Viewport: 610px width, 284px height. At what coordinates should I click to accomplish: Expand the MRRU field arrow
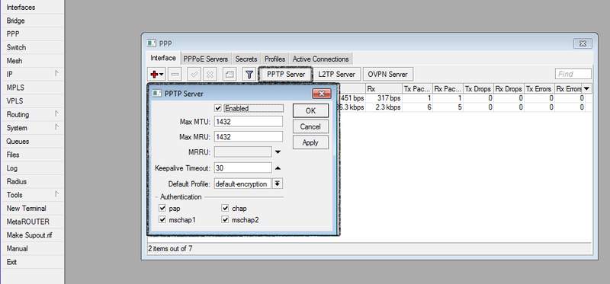[x=278, y=152]
